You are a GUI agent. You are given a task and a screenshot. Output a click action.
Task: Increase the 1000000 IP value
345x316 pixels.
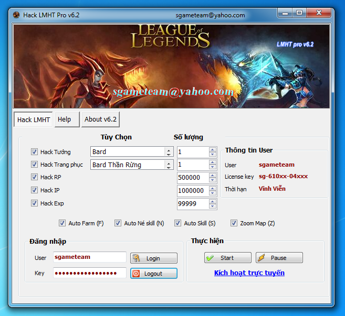213,188
